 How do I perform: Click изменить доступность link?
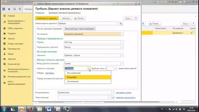click(126, 97)
